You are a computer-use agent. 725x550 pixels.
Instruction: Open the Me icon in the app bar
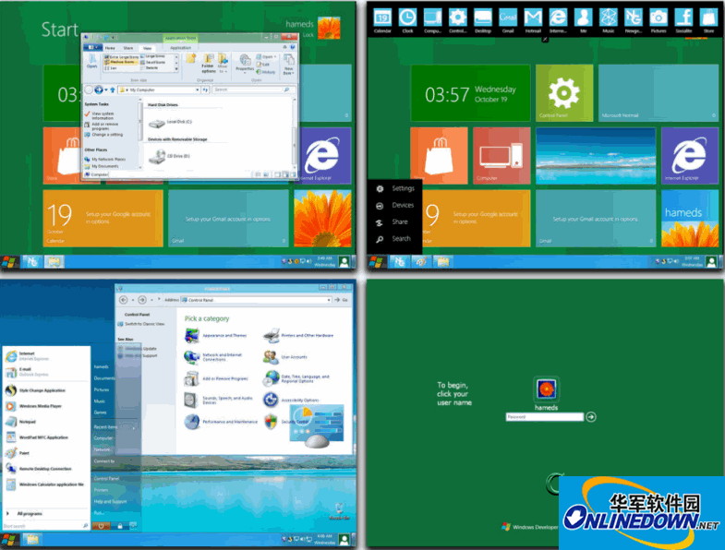click(x=583, y=18)
